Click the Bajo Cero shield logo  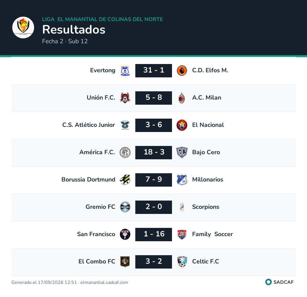[x=182, y=152]
